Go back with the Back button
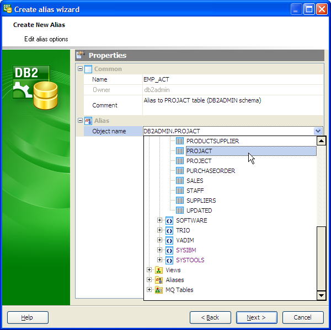 click(210, 317)
